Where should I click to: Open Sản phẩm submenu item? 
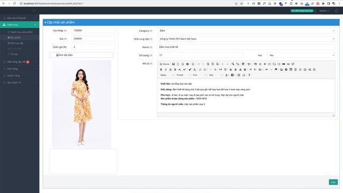15,38
